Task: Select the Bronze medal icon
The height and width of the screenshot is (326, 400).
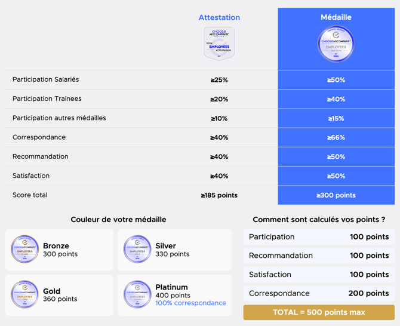Action: (24, 249)
